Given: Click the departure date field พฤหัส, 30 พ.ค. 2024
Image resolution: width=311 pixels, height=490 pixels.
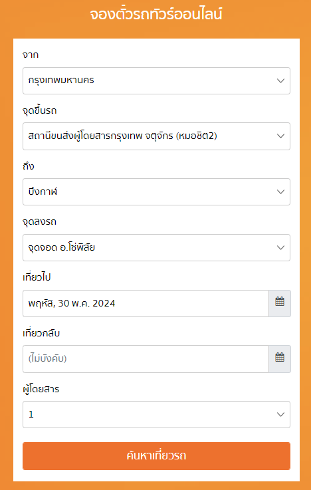Looking at the screenshot, I should (146, 303).
